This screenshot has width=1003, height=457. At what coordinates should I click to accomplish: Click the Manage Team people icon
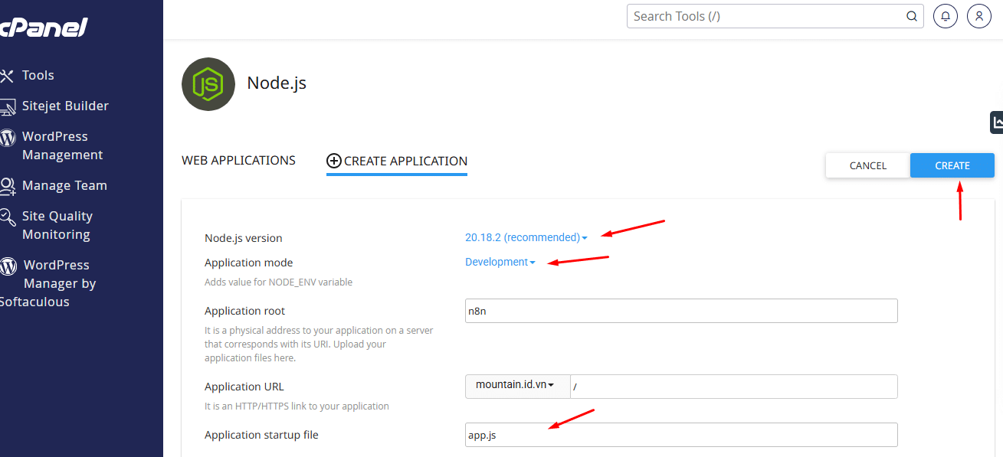click(x=8, y=186)
